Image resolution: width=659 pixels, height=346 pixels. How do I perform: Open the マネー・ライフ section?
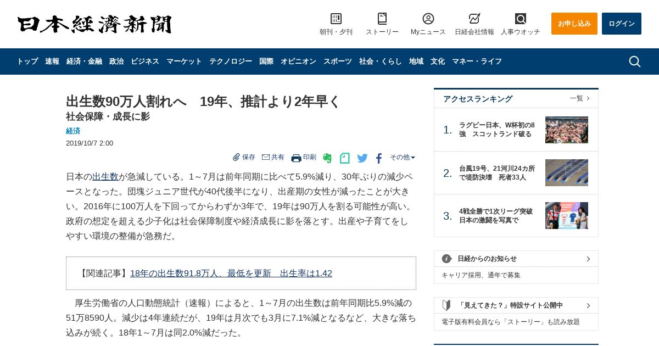477,62
